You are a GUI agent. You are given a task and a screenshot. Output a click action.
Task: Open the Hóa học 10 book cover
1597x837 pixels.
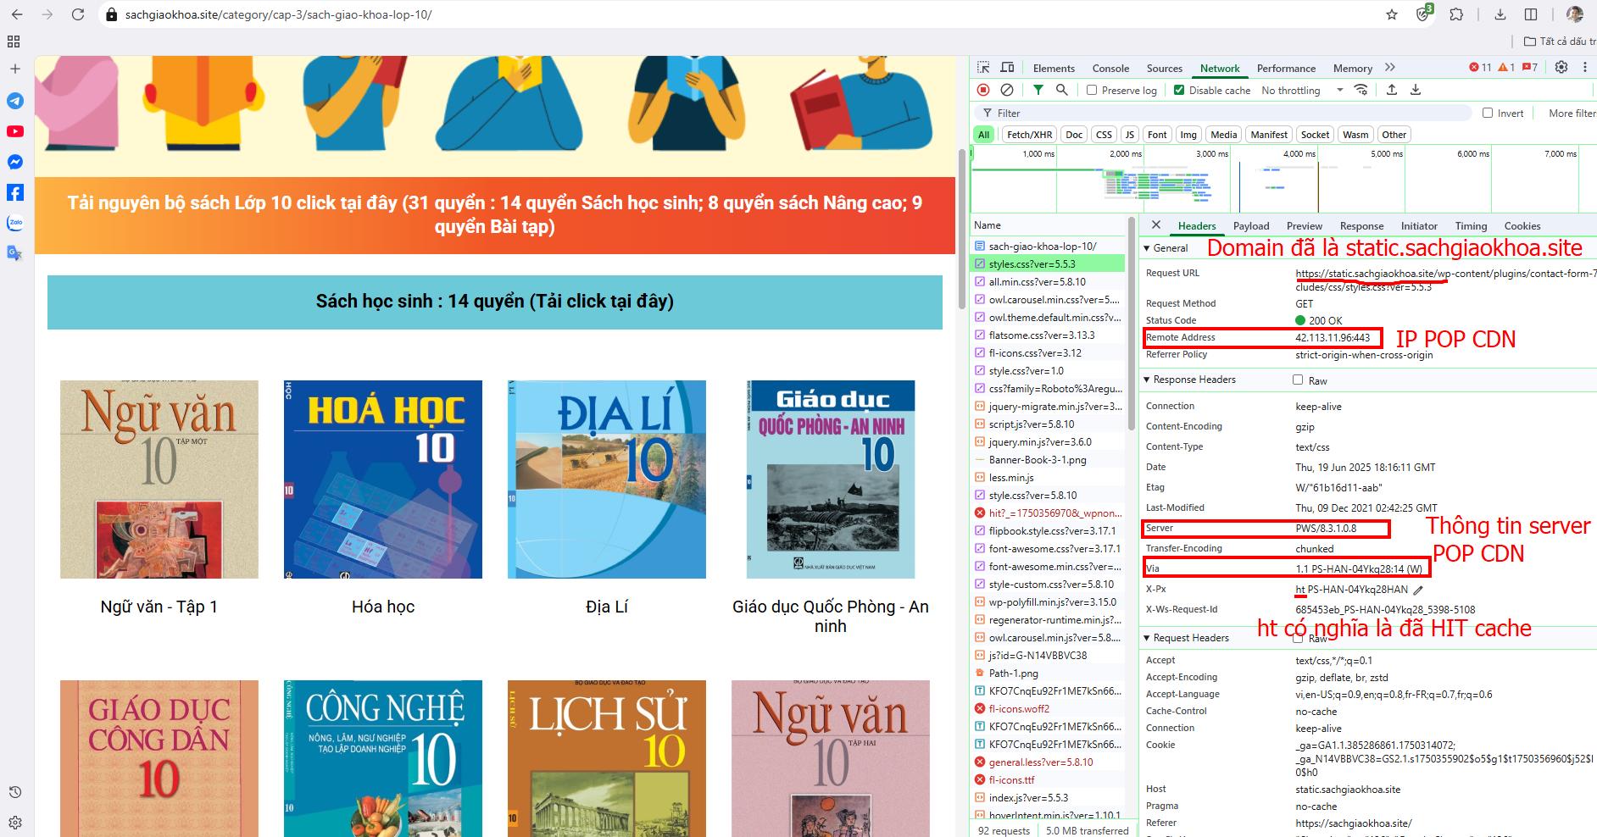tap(383, 479)
